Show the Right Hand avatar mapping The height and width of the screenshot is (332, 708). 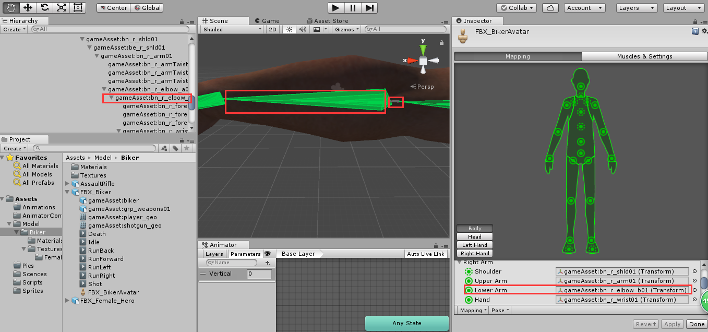click(474, 253)
